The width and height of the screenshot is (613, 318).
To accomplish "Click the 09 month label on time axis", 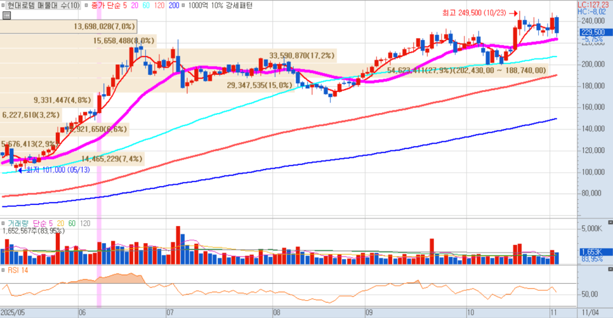I will pos(369,312).
